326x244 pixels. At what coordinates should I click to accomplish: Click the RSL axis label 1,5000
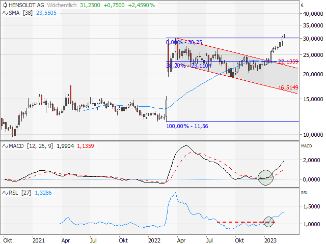311,206
